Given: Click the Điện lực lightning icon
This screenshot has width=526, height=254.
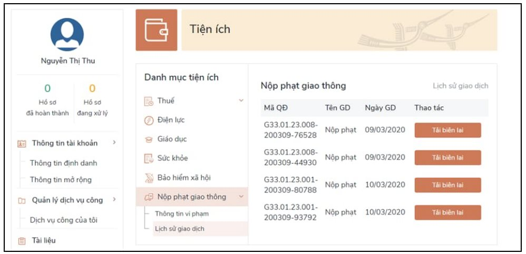Looking at the screenshot, I should tap(149, 120).
